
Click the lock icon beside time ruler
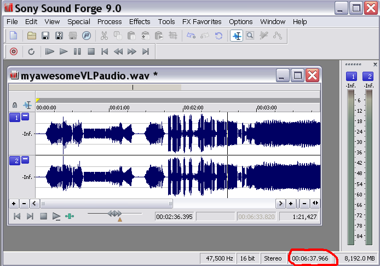coord(15,105)
